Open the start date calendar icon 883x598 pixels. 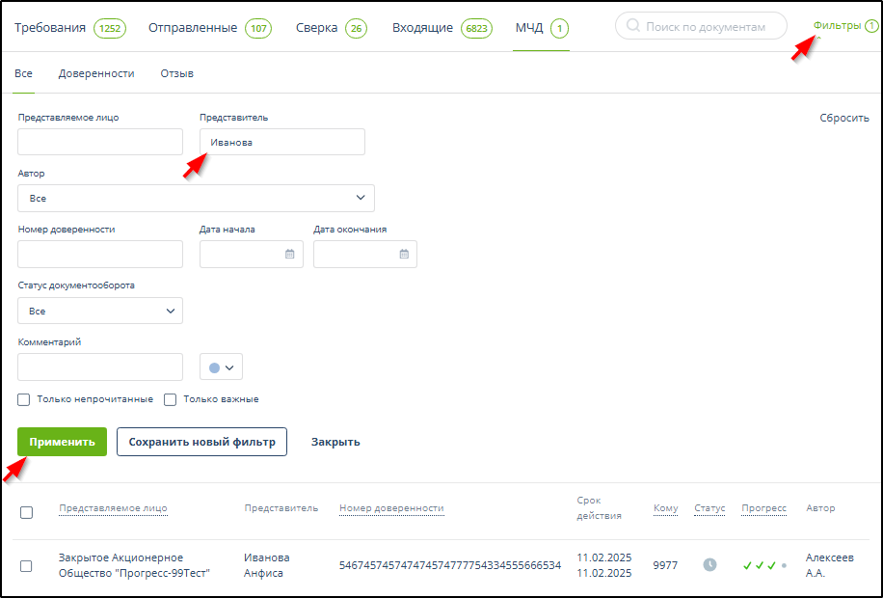click(x=289, y=255)
